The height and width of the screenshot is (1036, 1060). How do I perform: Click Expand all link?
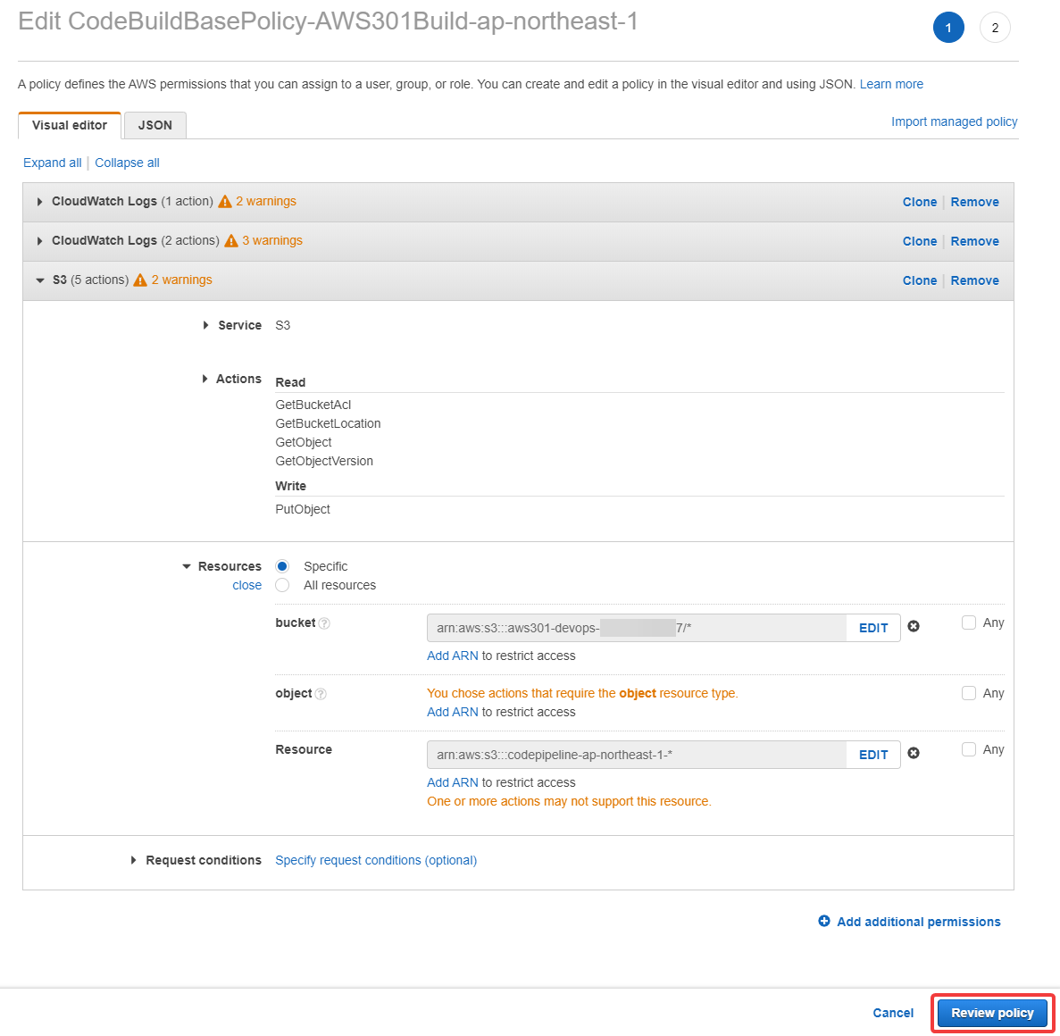(52, 163)
